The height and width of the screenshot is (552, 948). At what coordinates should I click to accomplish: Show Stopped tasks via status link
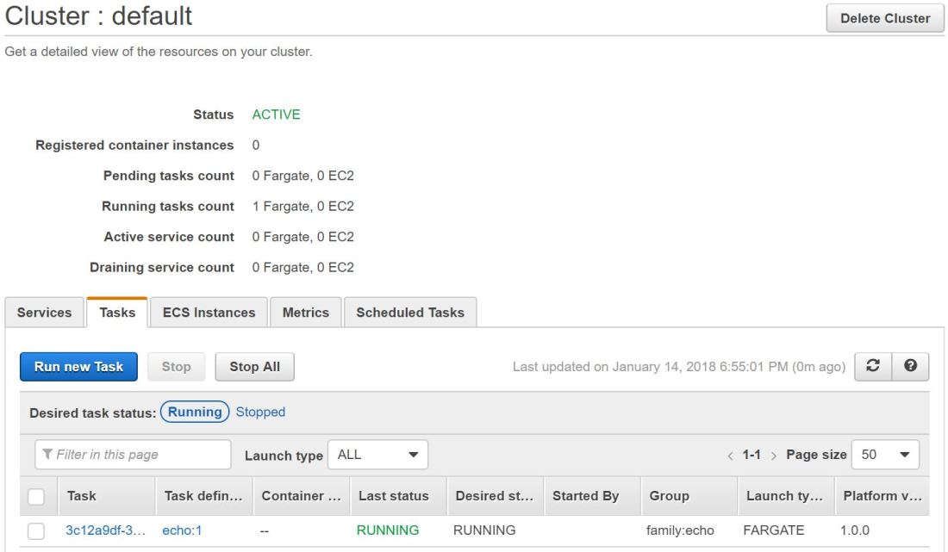260,412
